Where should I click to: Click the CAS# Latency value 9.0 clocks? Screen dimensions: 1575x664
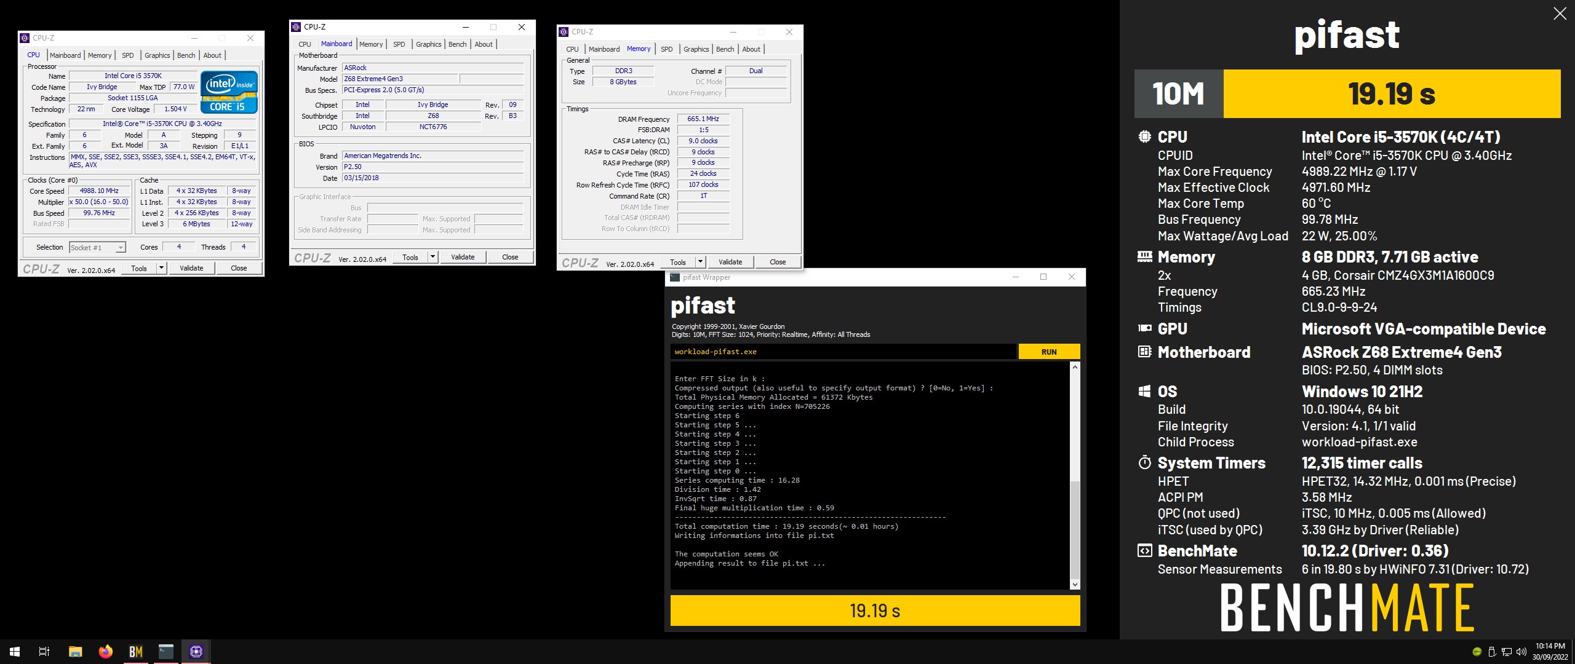(703, 141)
